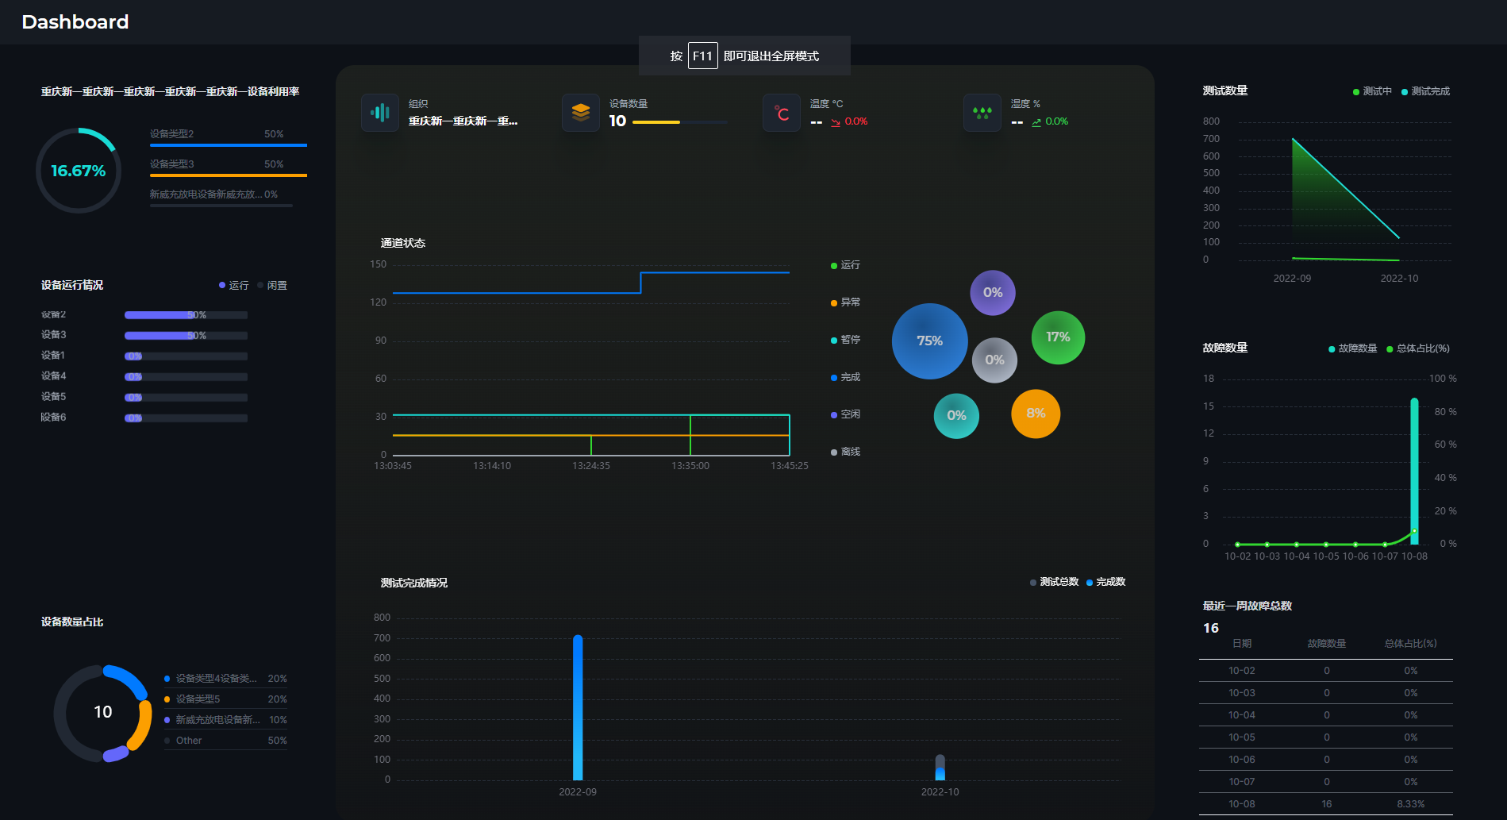Click the 总体占比(%) table column header

tap(1411, 644)
